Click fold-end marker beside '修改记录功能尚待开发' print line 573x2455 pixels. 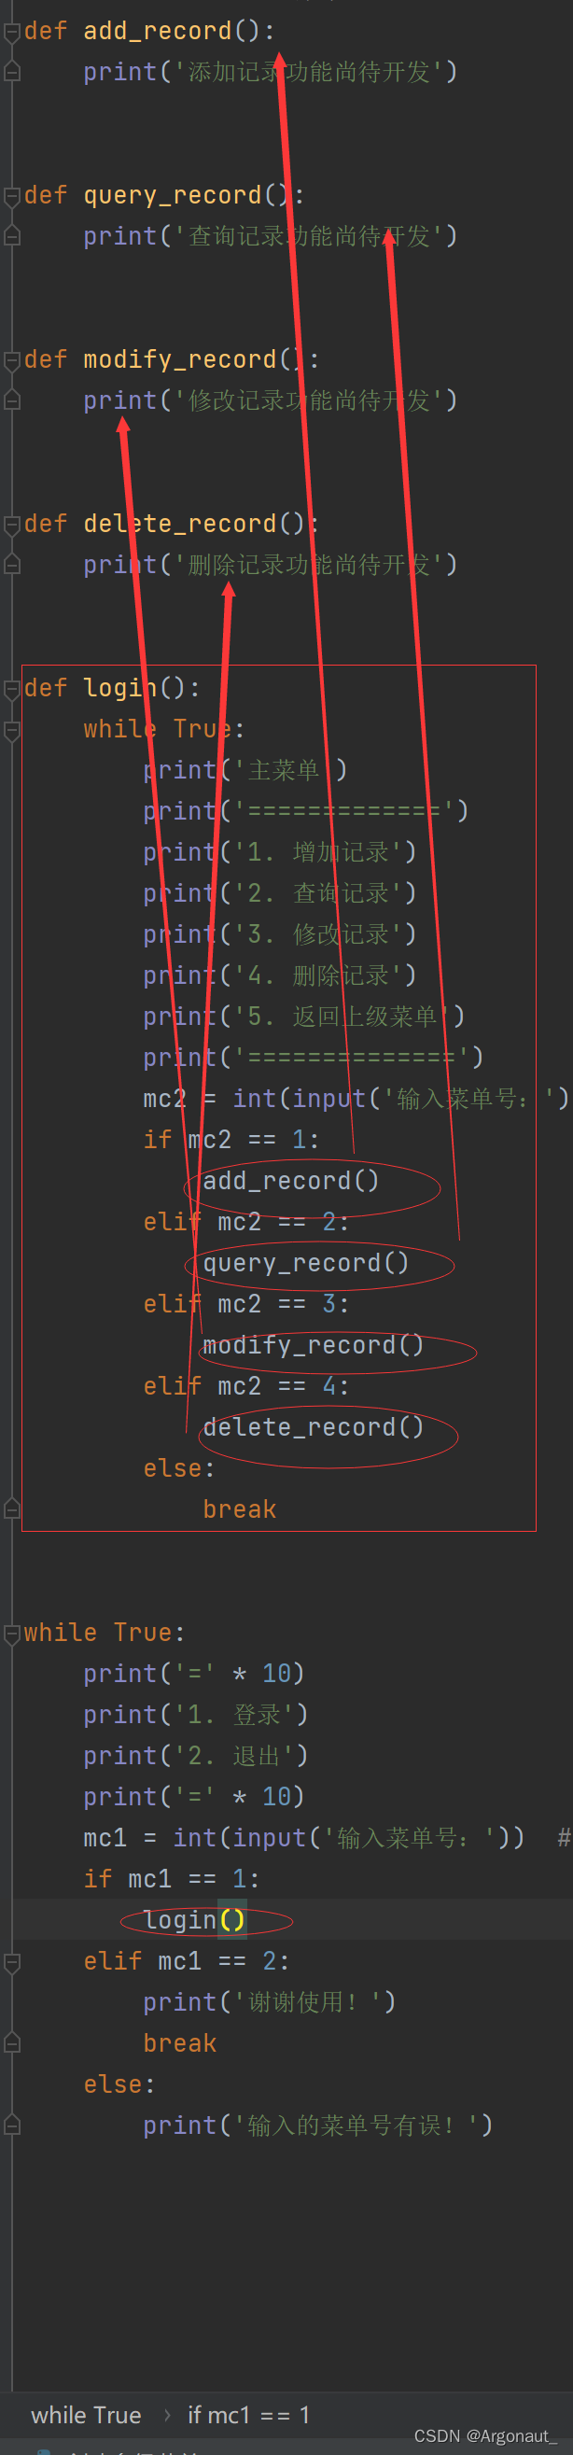tap(12, 400)
